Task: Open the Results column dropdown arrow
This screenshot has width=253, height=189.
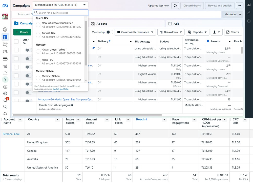Action: (x=230, y=42)
